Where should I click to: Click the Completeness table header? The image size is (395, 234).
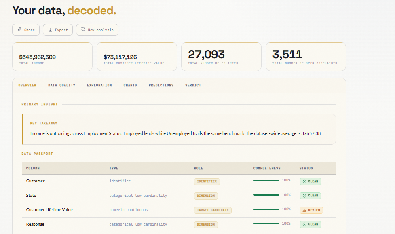(x=267, y=168)
